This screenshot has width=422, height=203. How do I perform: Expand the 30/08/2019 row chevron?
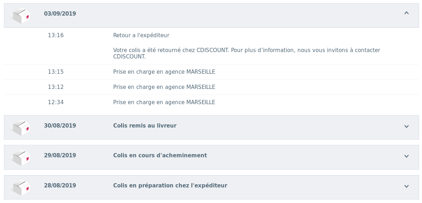pos(406,126)
